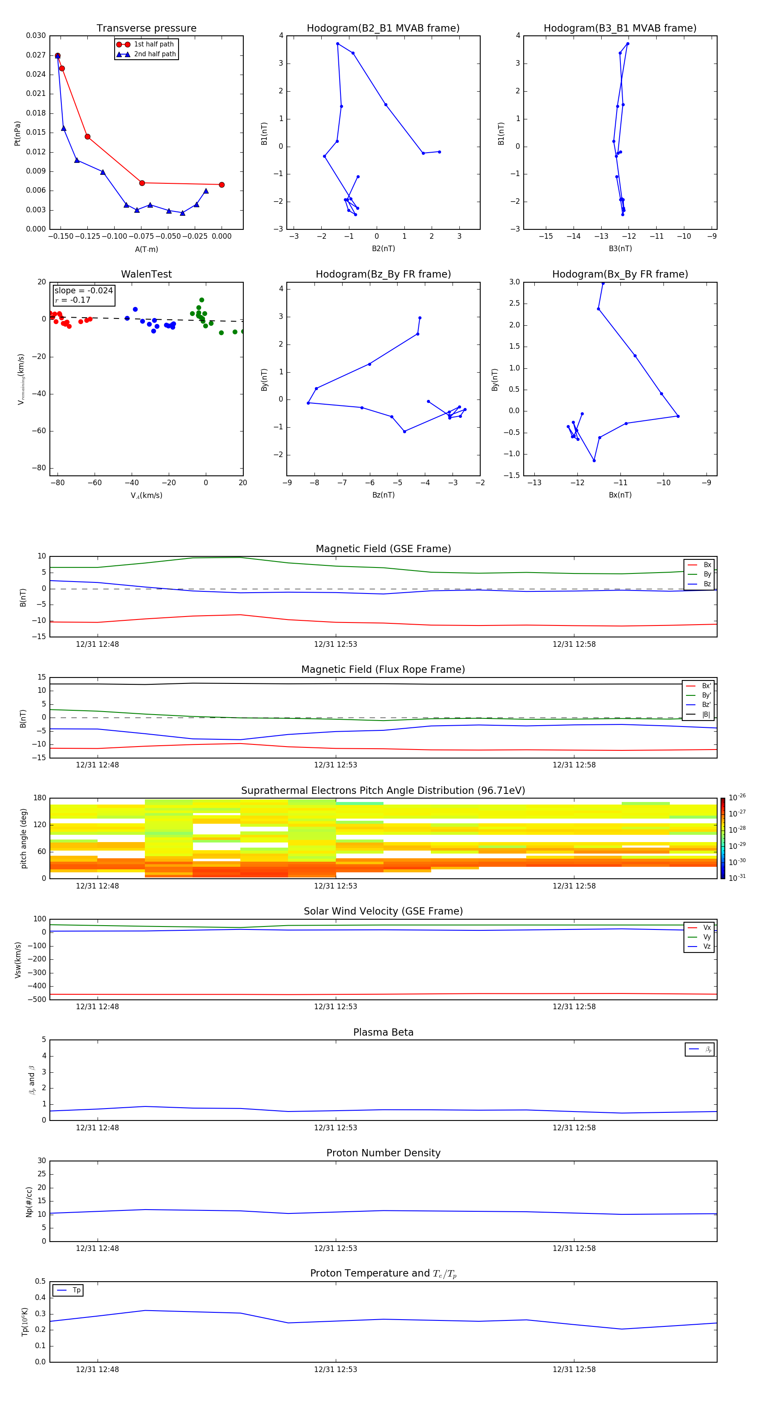Screen dimensions: 767x1407
Task: Click the "B2(nT)" x-axis label
Action: 383,249
